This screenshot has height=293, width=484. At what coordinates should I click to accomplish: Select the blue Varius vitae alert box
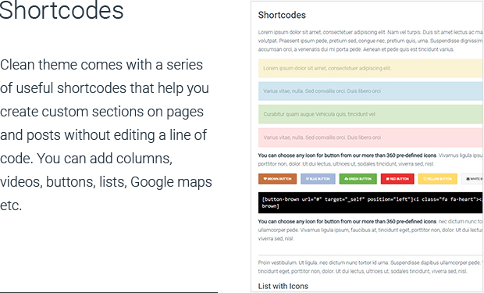click(x=370, y=91)
